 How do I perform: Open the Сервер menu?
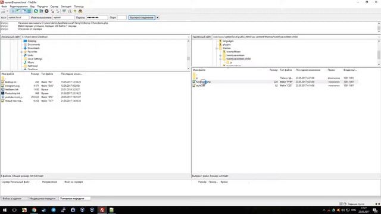coord(54,7)
